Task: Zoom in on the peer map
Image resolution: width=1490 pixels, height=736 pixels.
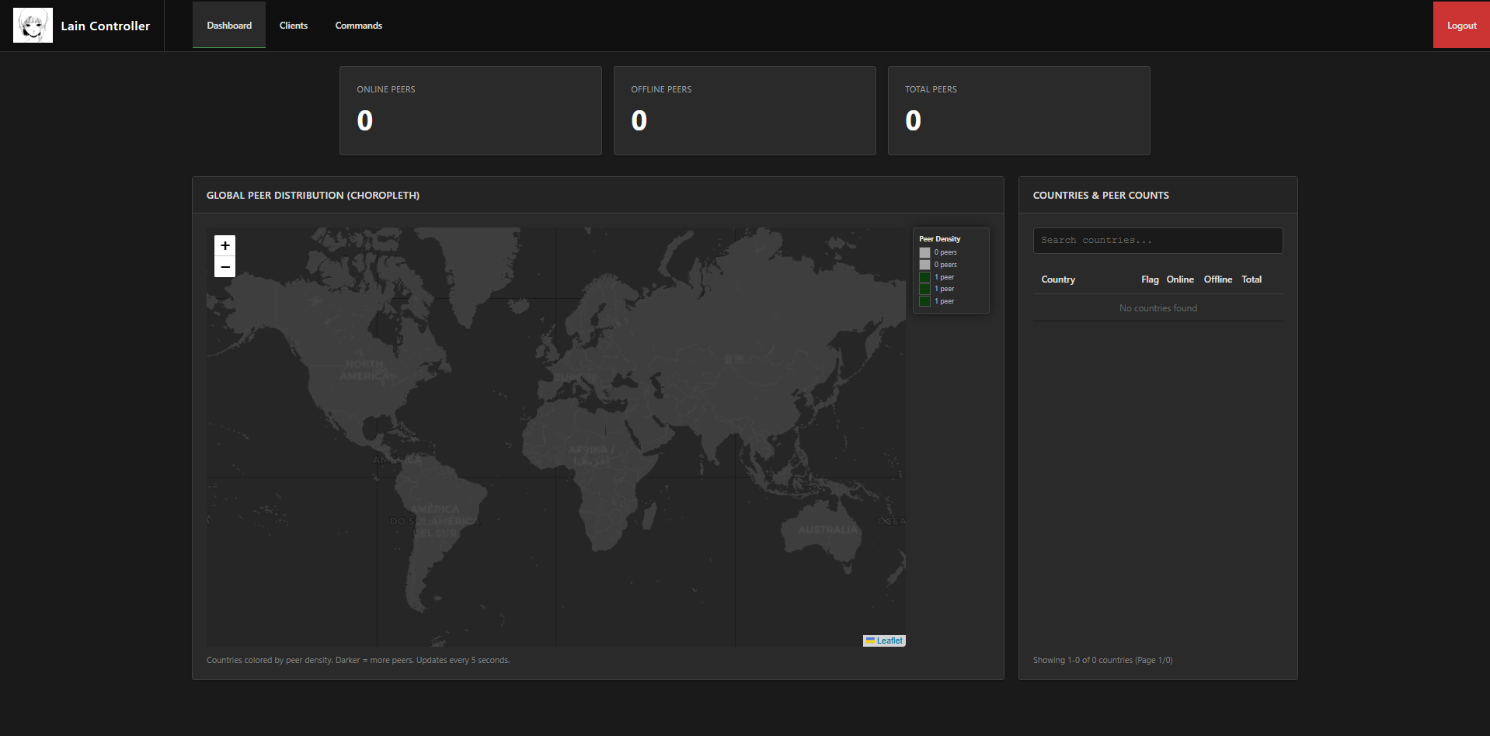Action: coord(225,245)
